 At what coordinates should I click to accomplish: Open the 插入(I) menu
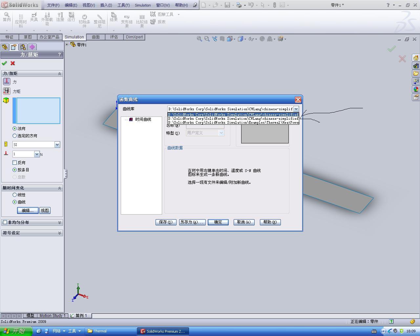(x=106, y=5)
